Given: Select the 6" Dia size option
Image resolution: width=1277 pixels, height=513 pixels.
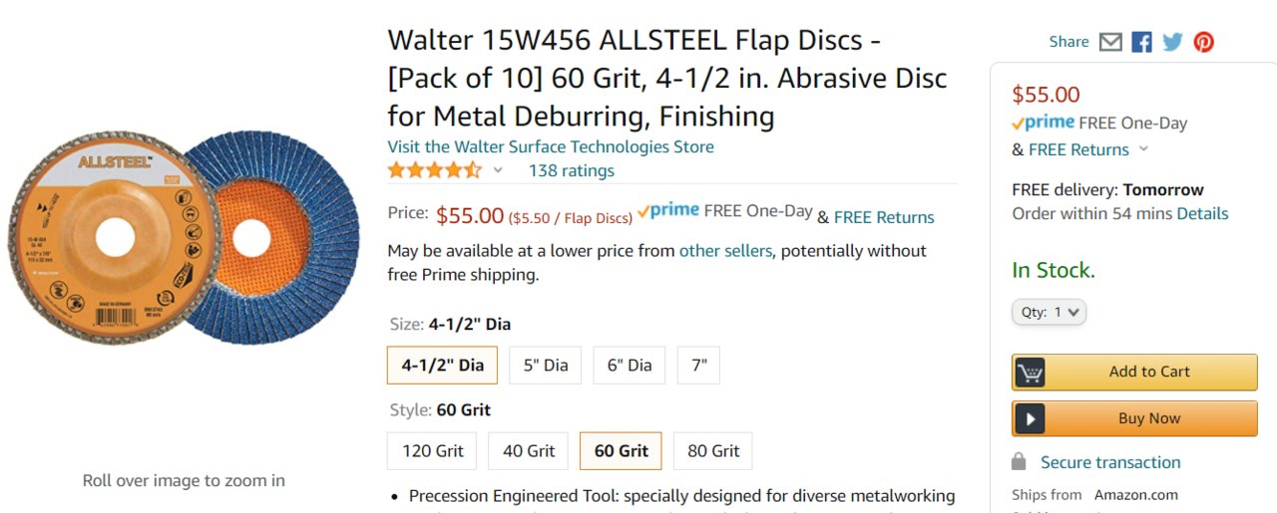Looking at the screenshot, I should tap(630, 366).
